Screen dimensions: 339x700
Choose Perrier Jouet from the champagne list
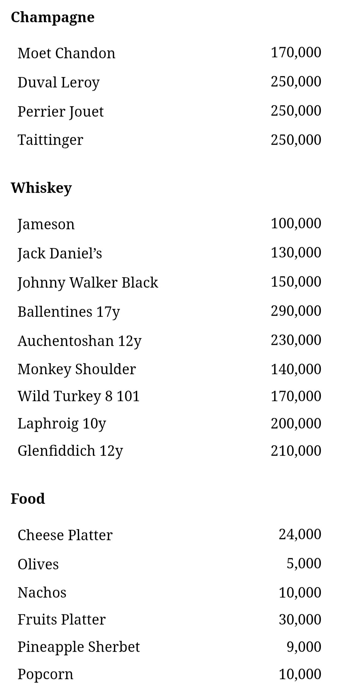coord(169,111)
